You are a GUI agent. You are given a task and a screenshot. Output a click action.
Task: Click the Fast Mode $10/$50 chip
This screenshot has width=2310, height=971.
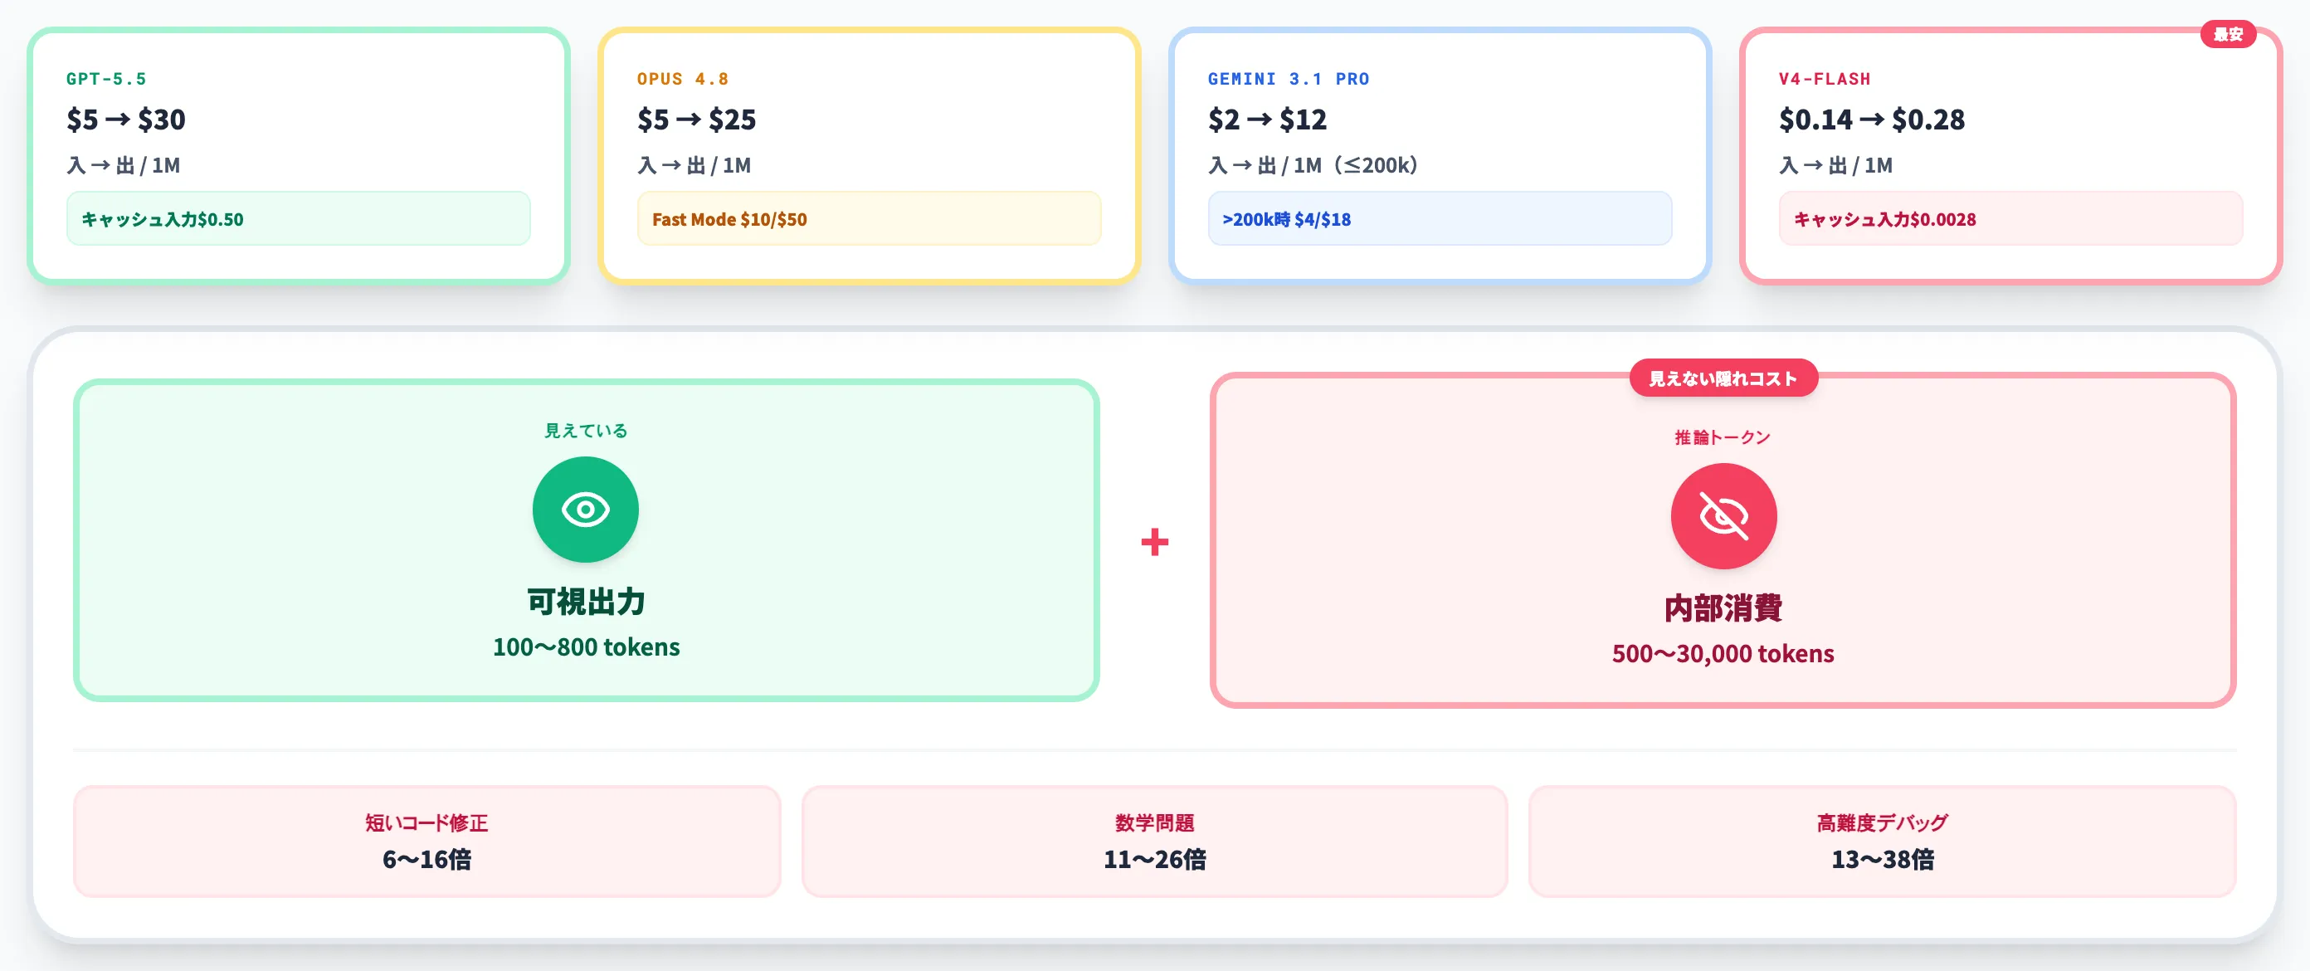pos(868,219)
